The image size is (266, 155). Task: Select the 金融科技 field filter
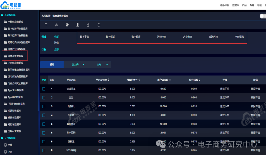[x=213, y=37]
